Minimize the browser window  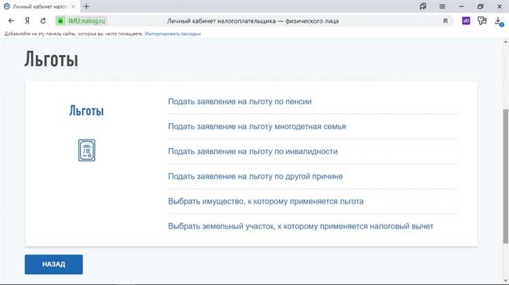pos(461,6)
